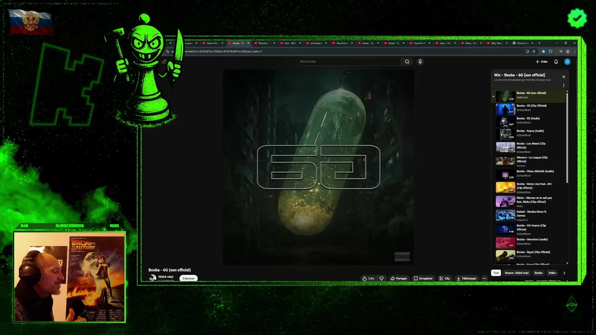The height and width of the screenshot is (335, 596).
Task: Select the Vidéos filter chip
Action: (553, 273)
